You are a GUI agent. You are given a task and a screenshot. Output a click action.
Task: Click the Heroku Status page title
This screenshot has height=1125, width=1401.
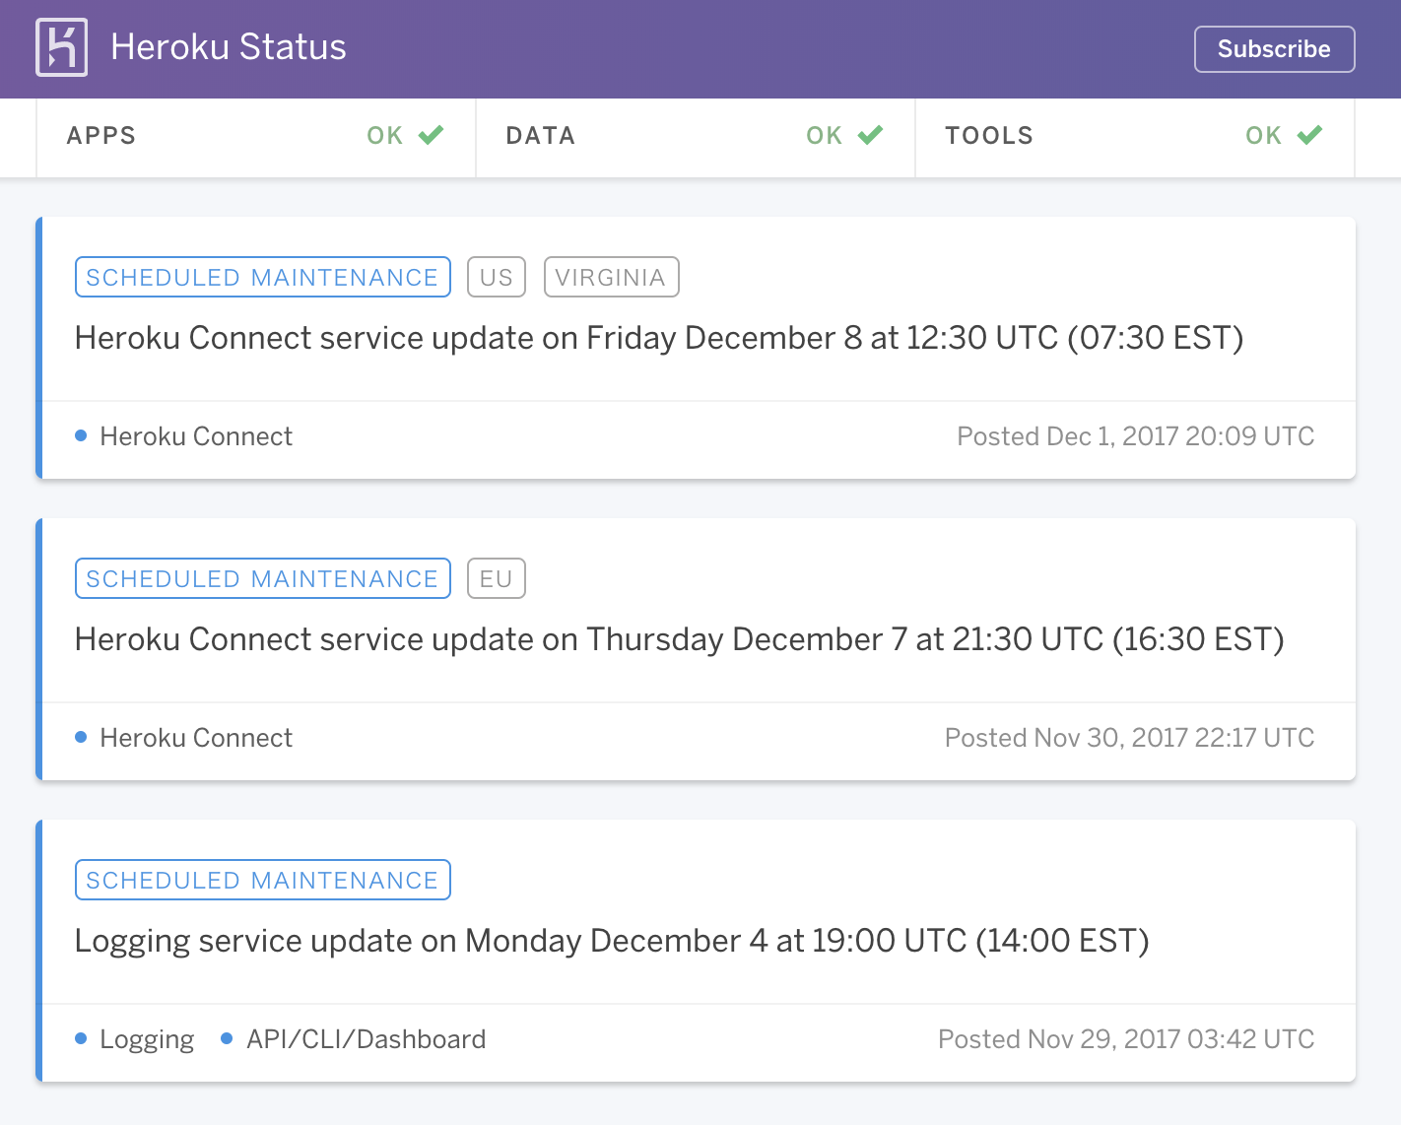click(x=229, y=46)
